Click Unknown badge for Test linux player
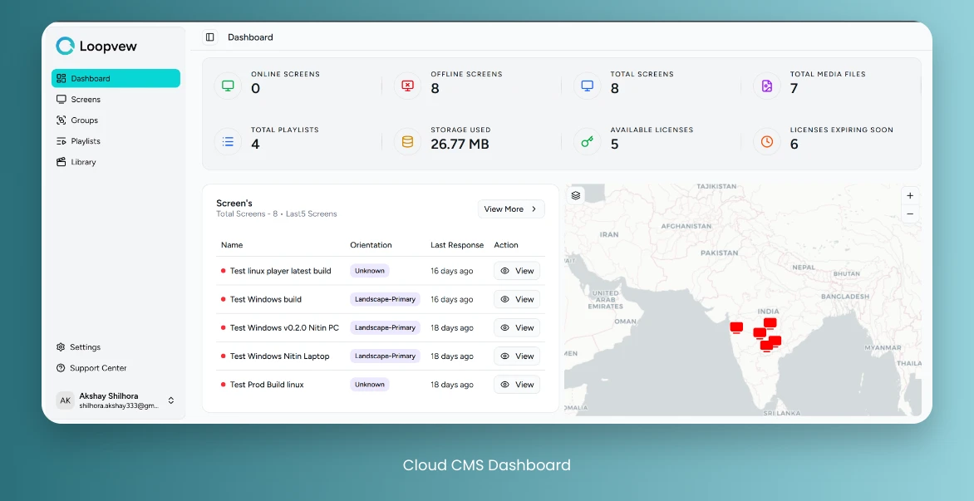Image resolution: width=974 pixels, height=501 pixels. [x=370, y=271]
